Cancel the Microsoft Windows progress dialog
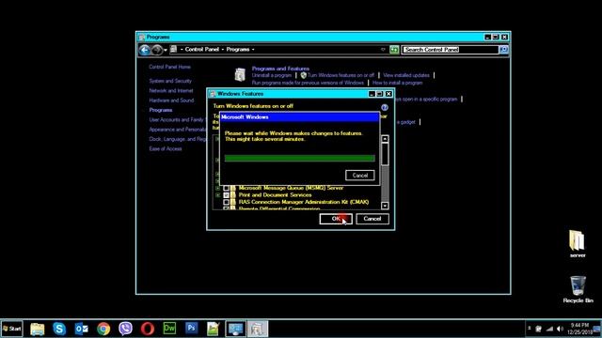 pyautogui.click(x=359, y=176)
